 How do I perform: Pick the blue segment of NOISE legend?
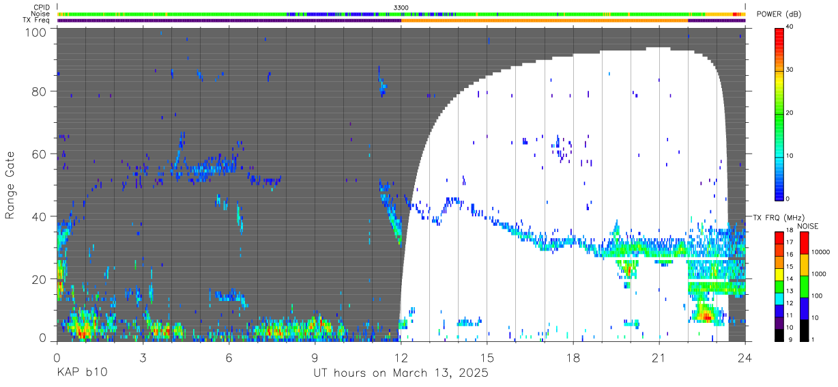click(804, 308)
